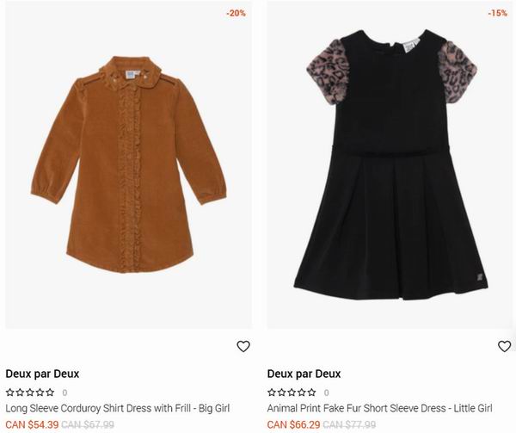Click fifth rating star under corduroy dress

[50, 393]
